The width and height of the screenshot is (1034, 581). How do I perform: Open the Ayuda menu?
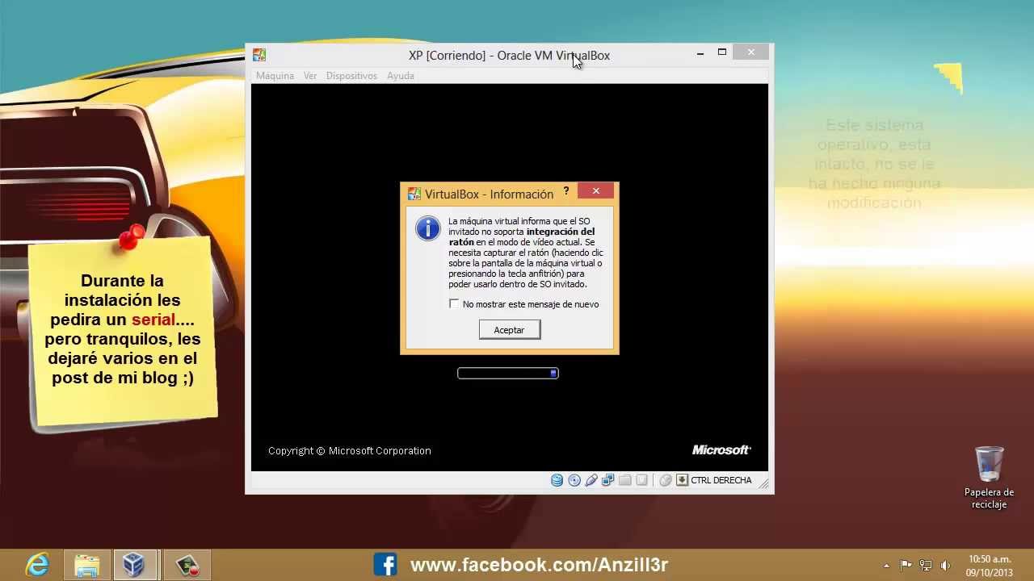click(401, 76)
